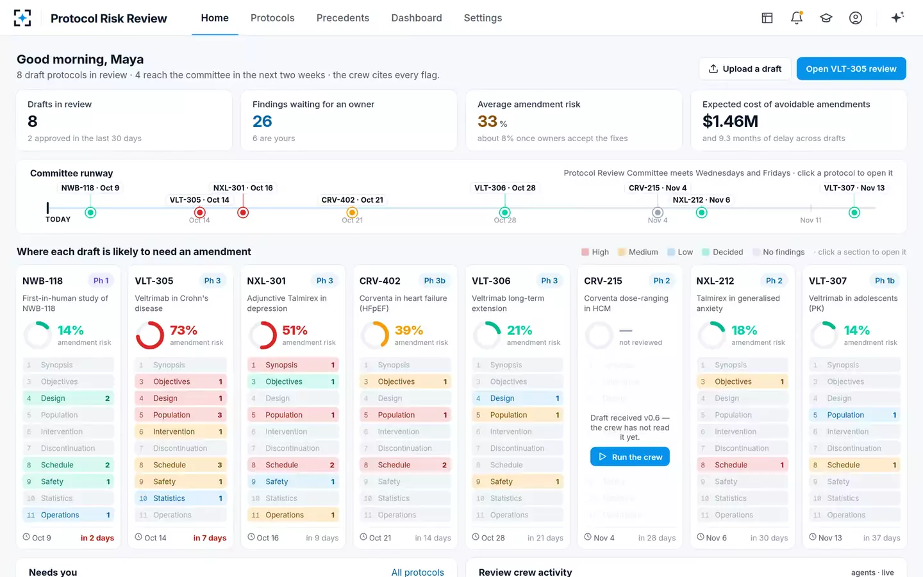Open the Schedule section of NXL-301

[293, 465]
